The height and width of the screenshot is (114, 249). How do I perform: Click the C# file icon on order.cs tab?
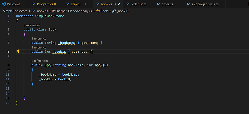click(158, 4)
